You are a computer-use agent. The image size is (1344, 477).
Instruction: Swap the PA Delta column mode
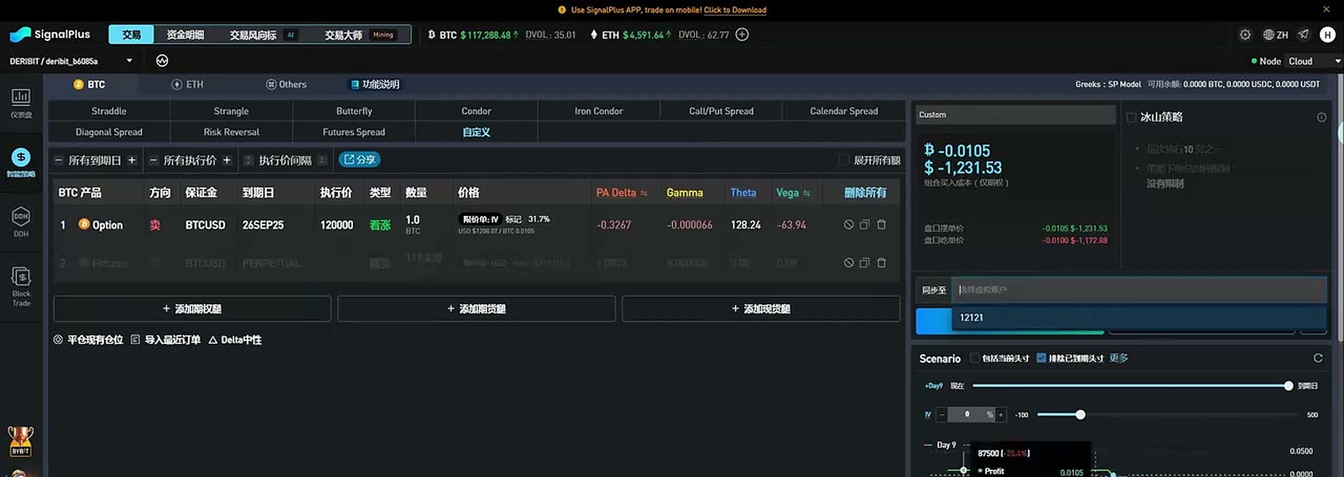tap(644, 193)
